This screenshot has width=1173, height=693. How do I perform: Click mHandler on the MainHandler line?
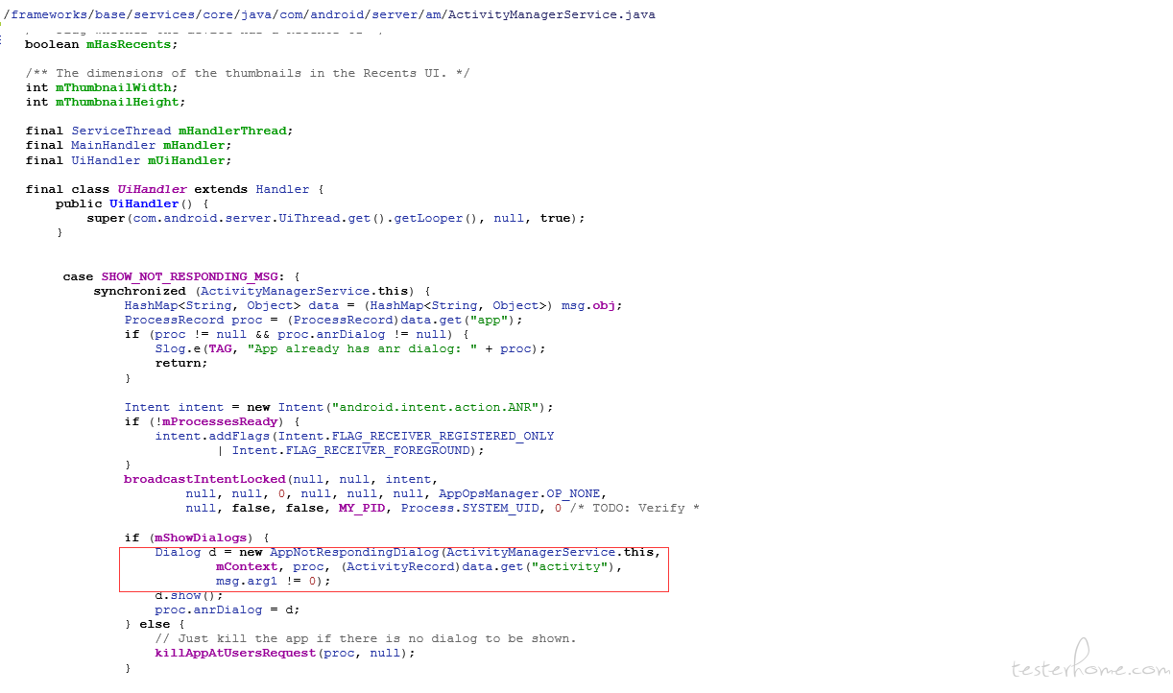(x=194, y=146)
